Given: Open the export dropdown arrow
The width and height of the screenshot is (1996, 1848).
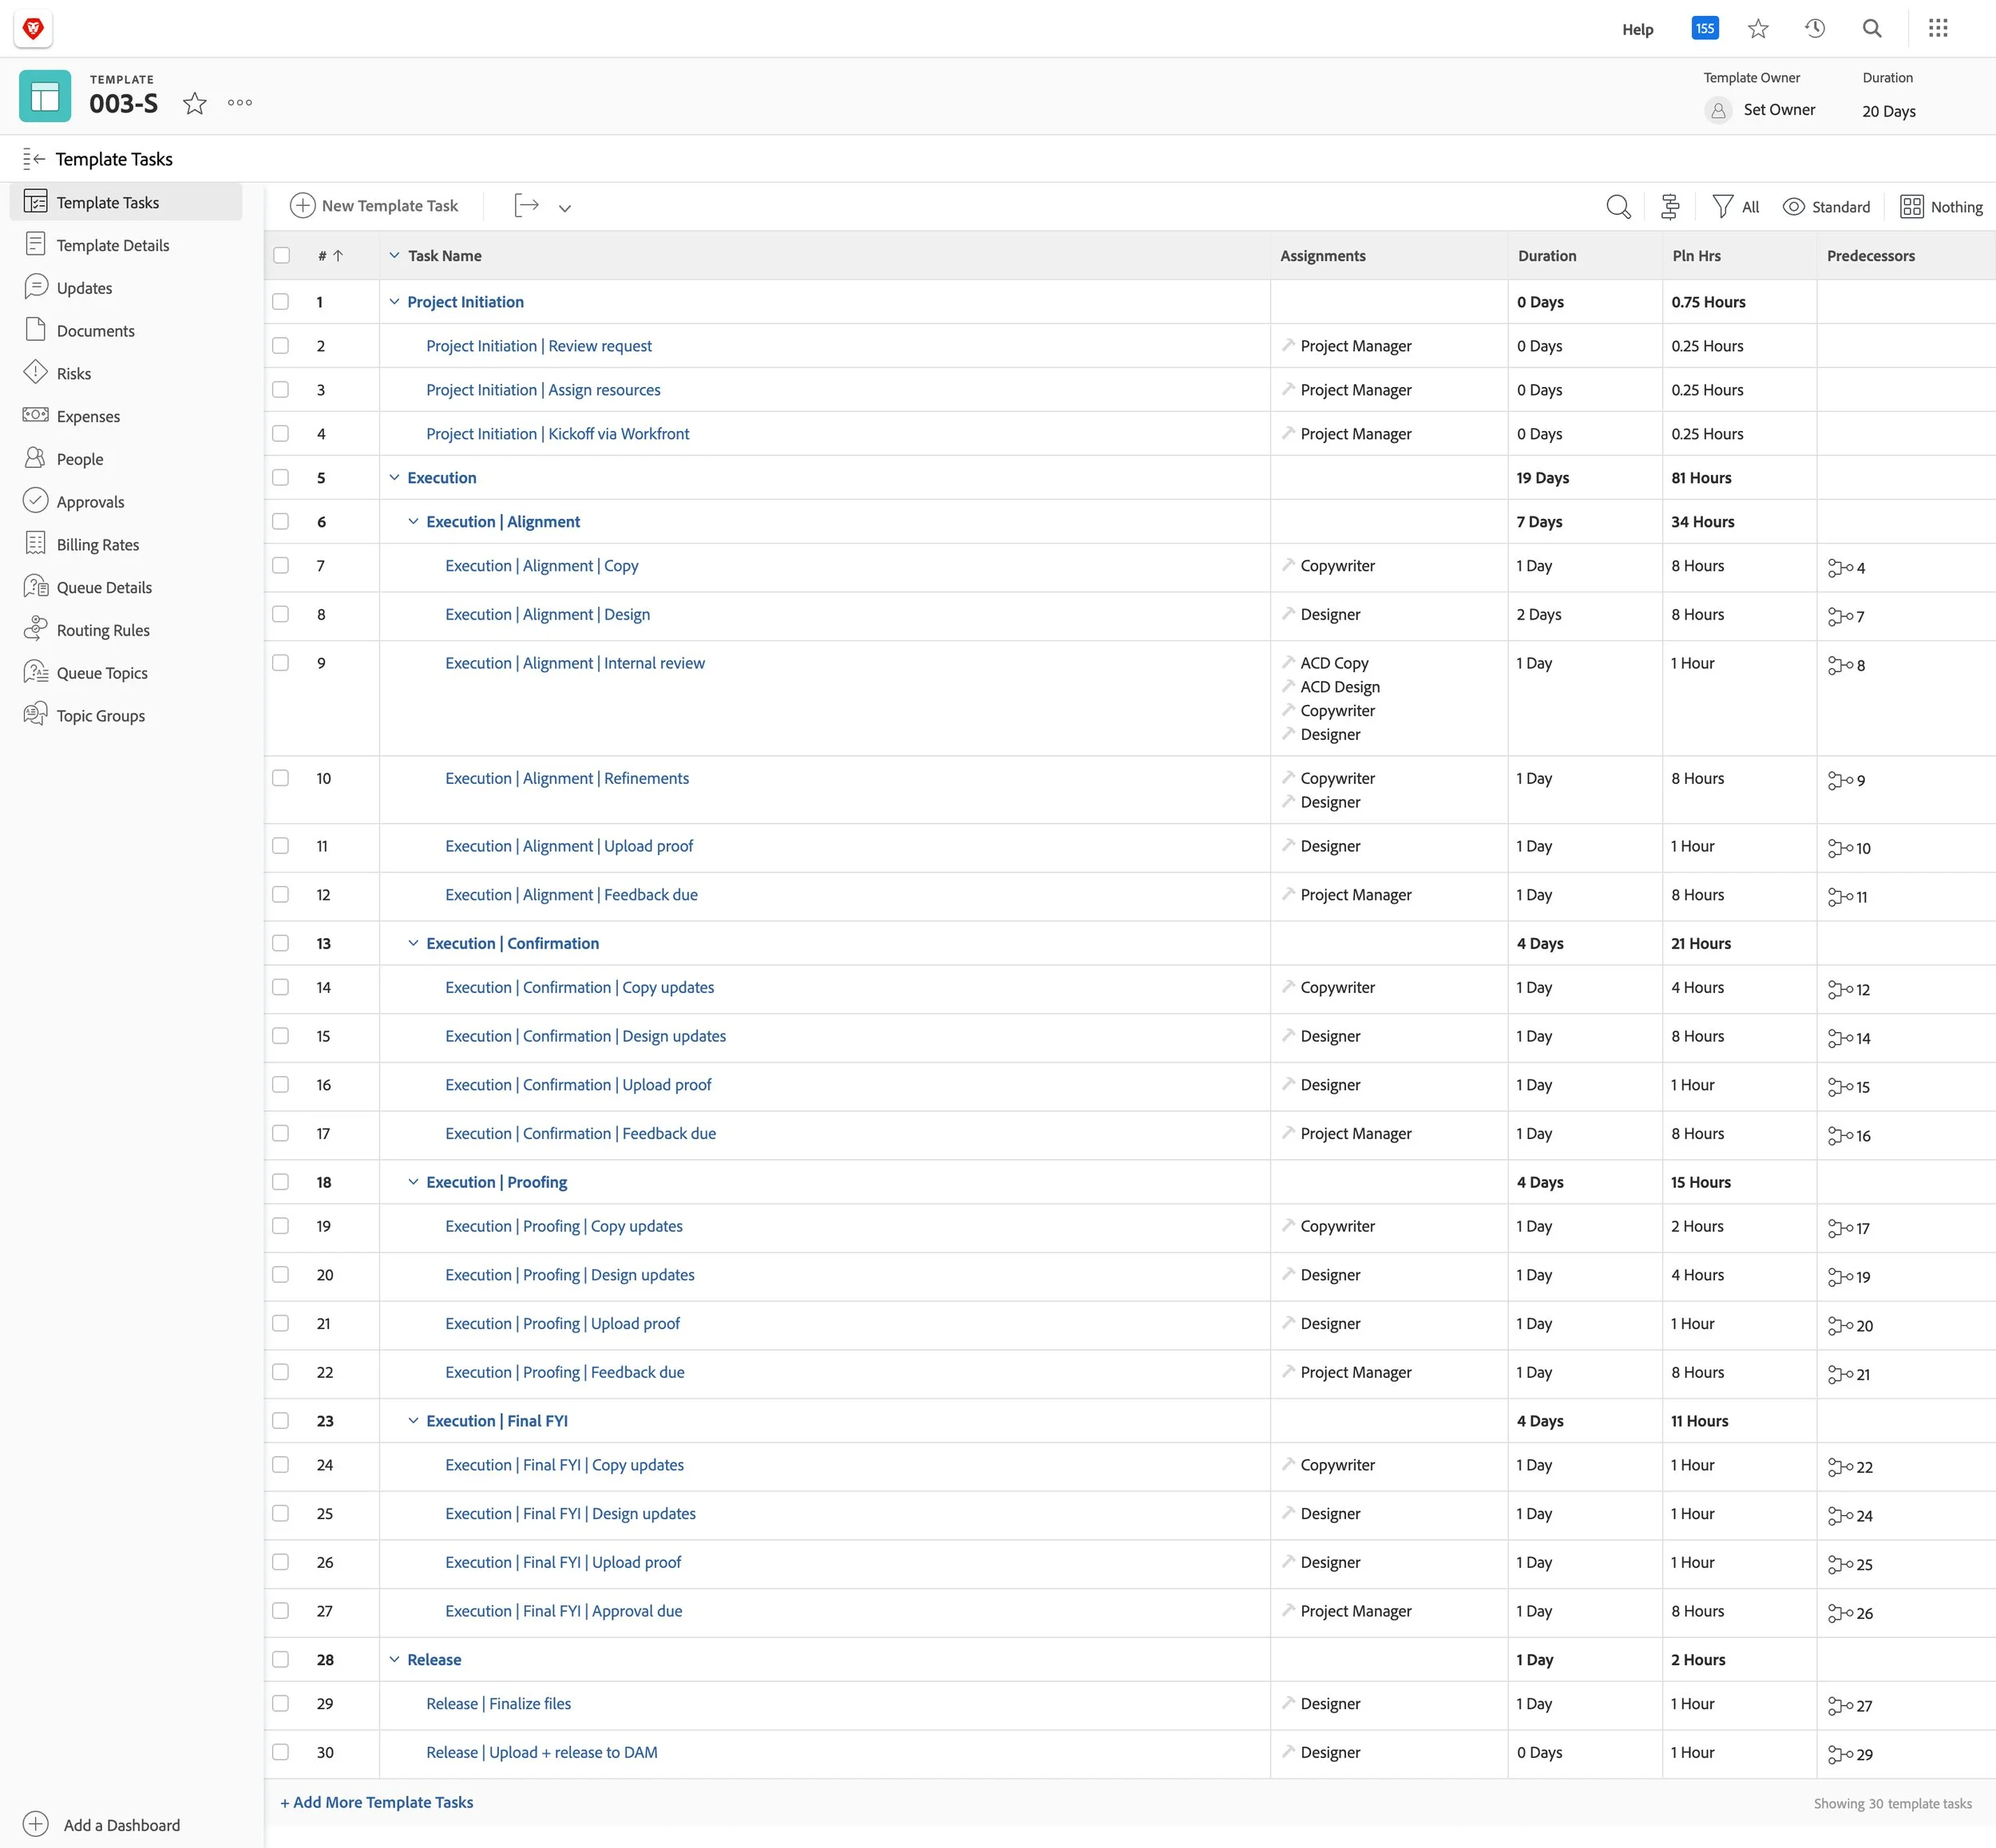Looking at the screenshot, I should 565,208.
